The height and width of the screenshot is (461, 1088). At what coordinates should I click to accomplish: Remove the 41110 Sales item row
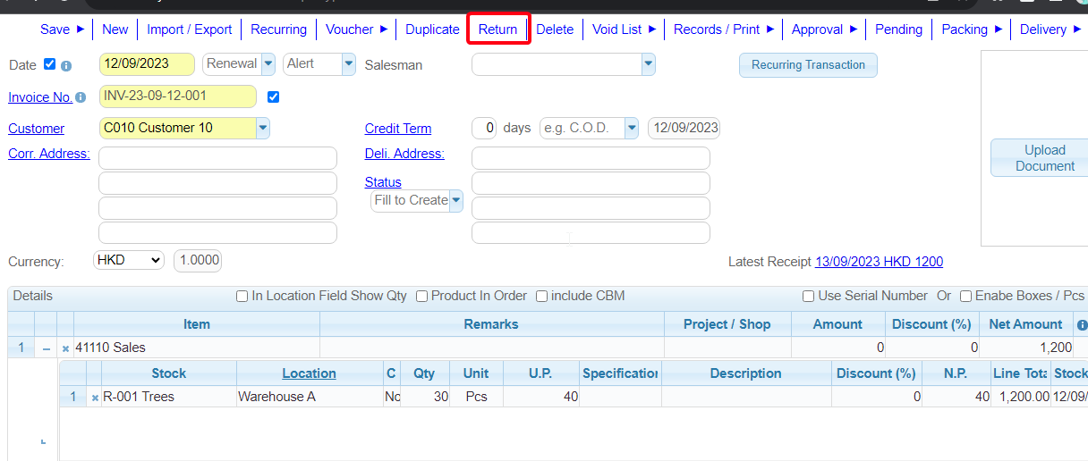65,348
